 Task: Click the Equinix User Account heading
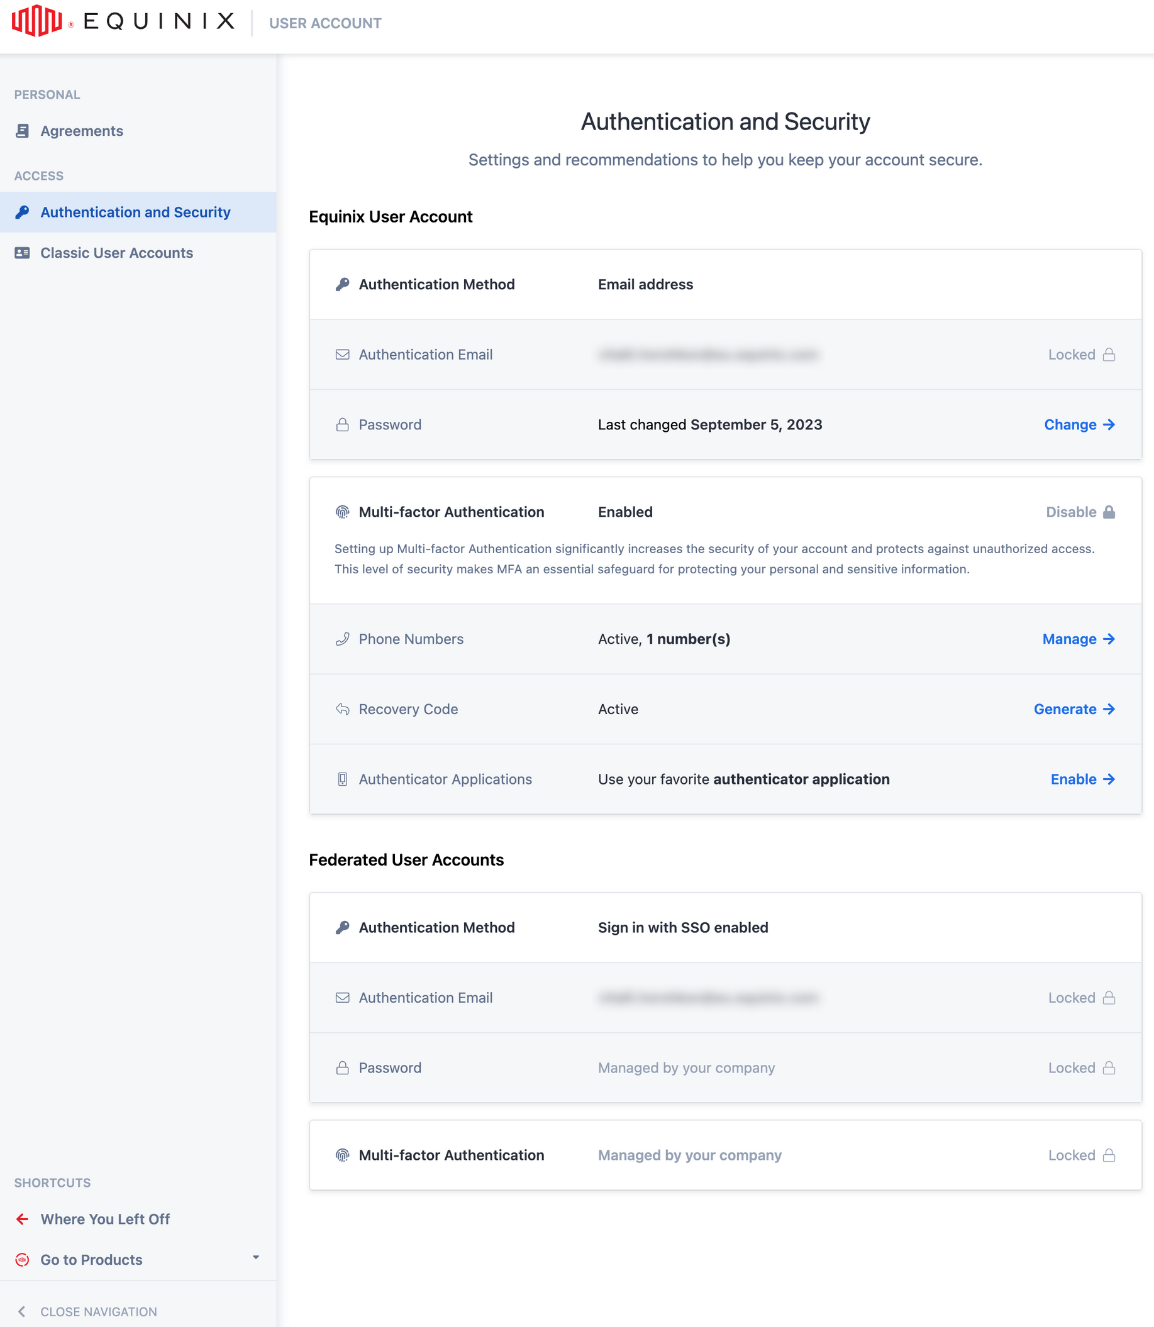click(391, 217)
